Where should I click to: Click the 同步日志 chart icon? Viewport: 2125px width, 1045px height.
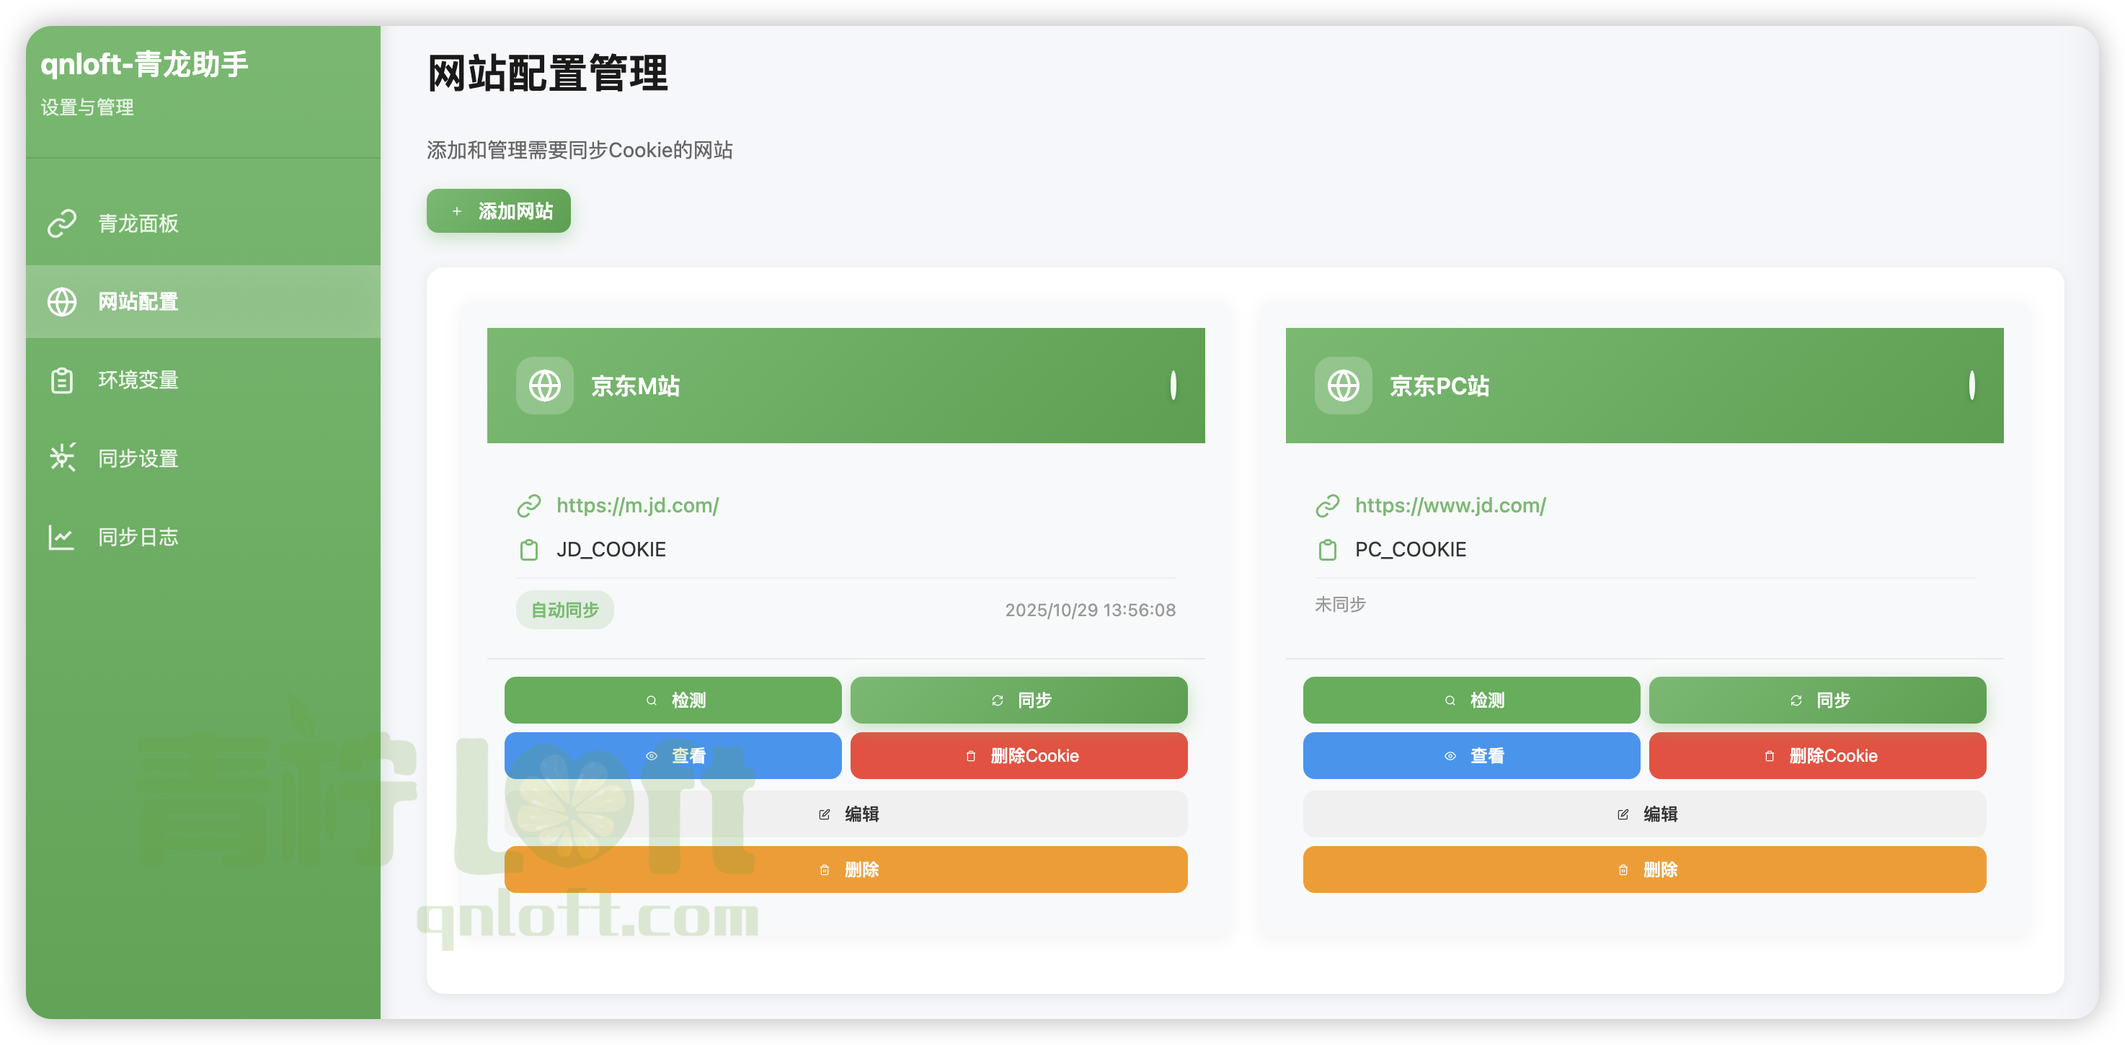point(61,536)
